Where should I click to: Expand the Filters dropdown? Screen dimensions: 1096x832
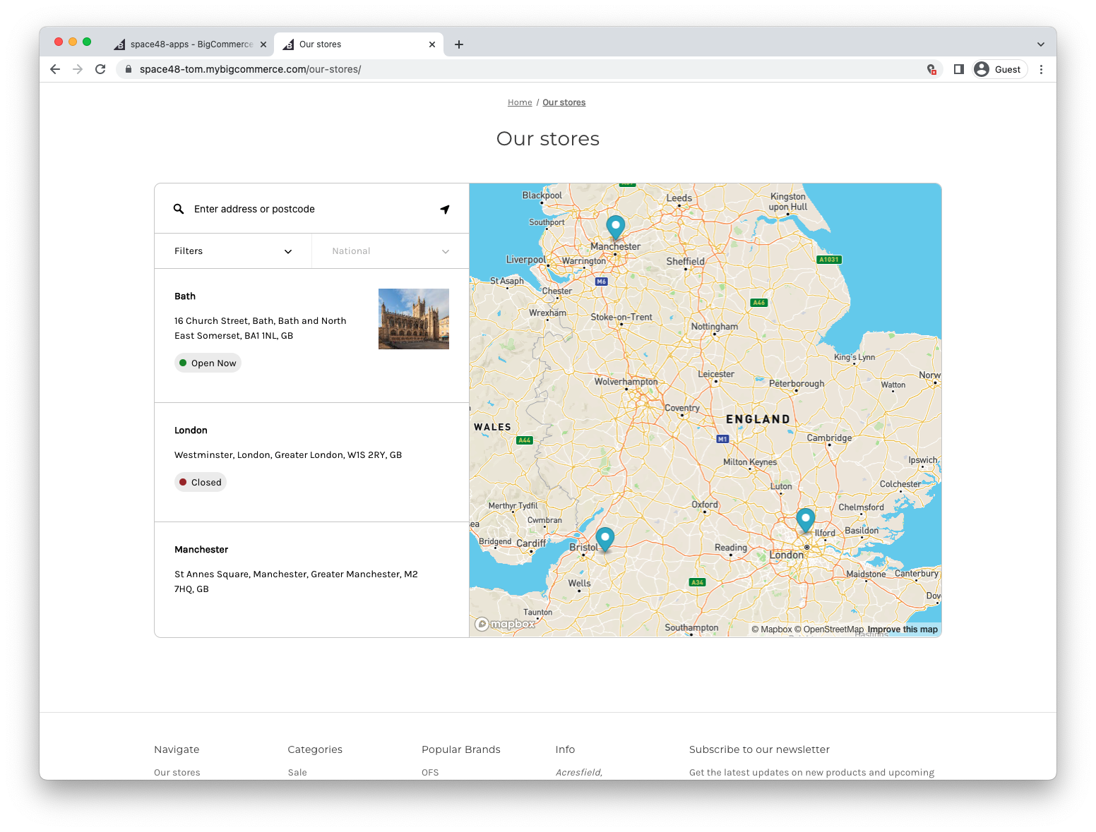(x=233, y=251)
